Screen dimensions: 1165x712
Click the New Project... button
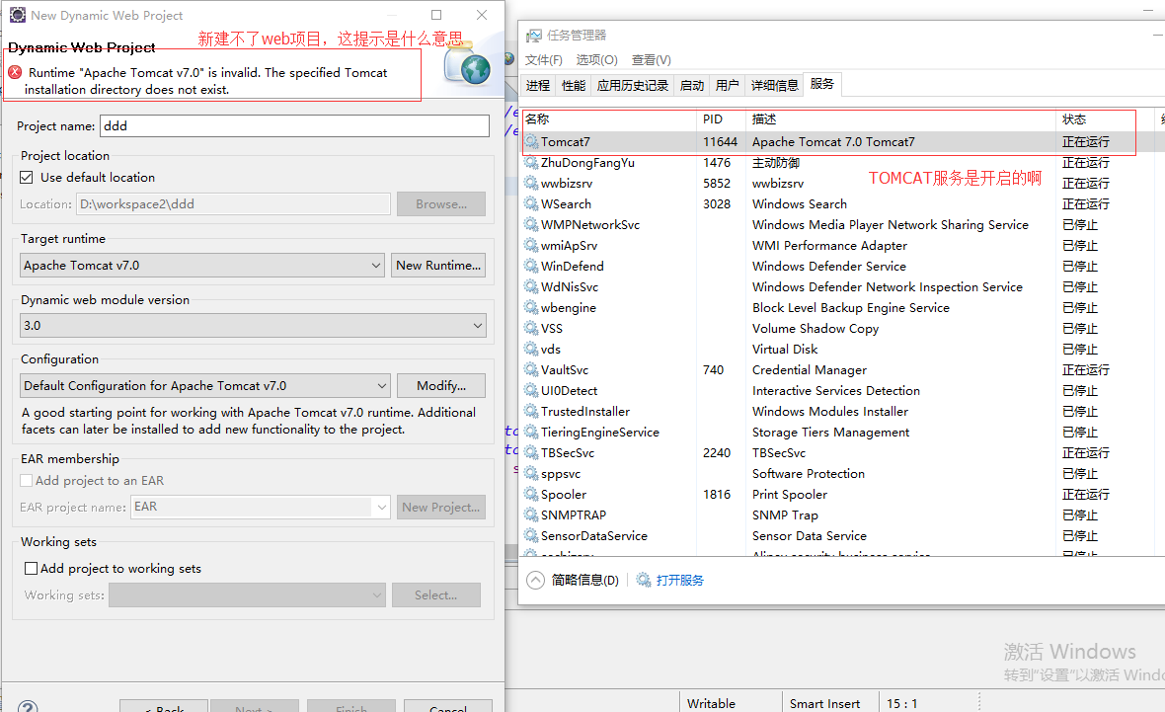point(441,507)
